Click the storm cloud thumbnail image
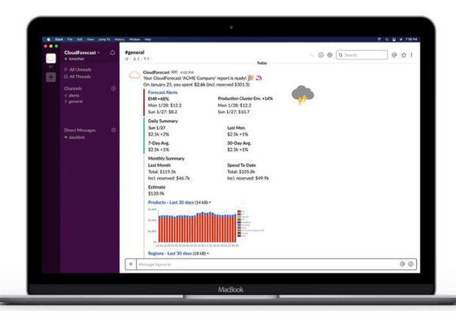 click(x=303, y=95)
